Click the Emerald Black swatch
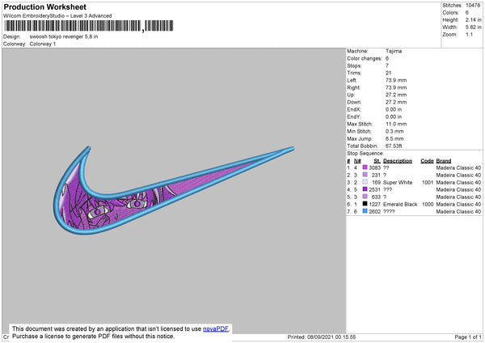Image resolution: width=485 pixels, height=343 pixels. (x=365, y=204)
